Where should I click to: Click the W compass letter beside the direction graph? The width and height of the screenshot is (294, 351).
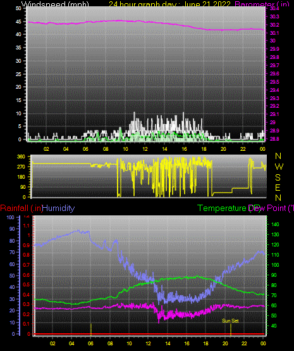[279, 167]
